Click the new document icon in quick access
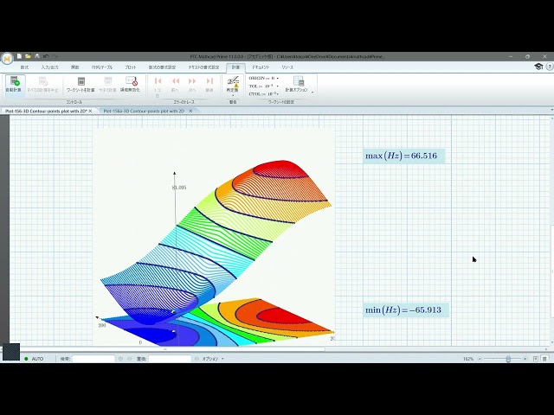This screenshot has height=415, width=554. coord(19,56)
